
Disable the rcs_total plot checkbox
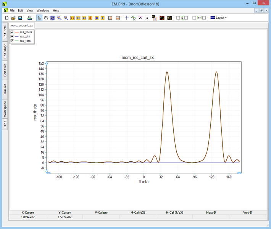[13, 41]
